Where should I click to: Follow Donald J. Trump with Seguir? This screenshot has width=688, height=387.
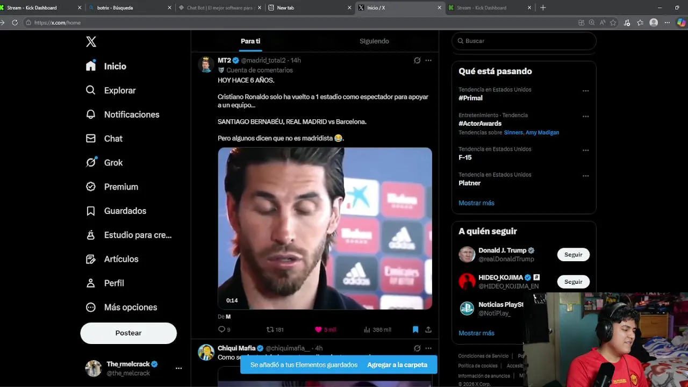pyautogui.click(x=573, y=255)
